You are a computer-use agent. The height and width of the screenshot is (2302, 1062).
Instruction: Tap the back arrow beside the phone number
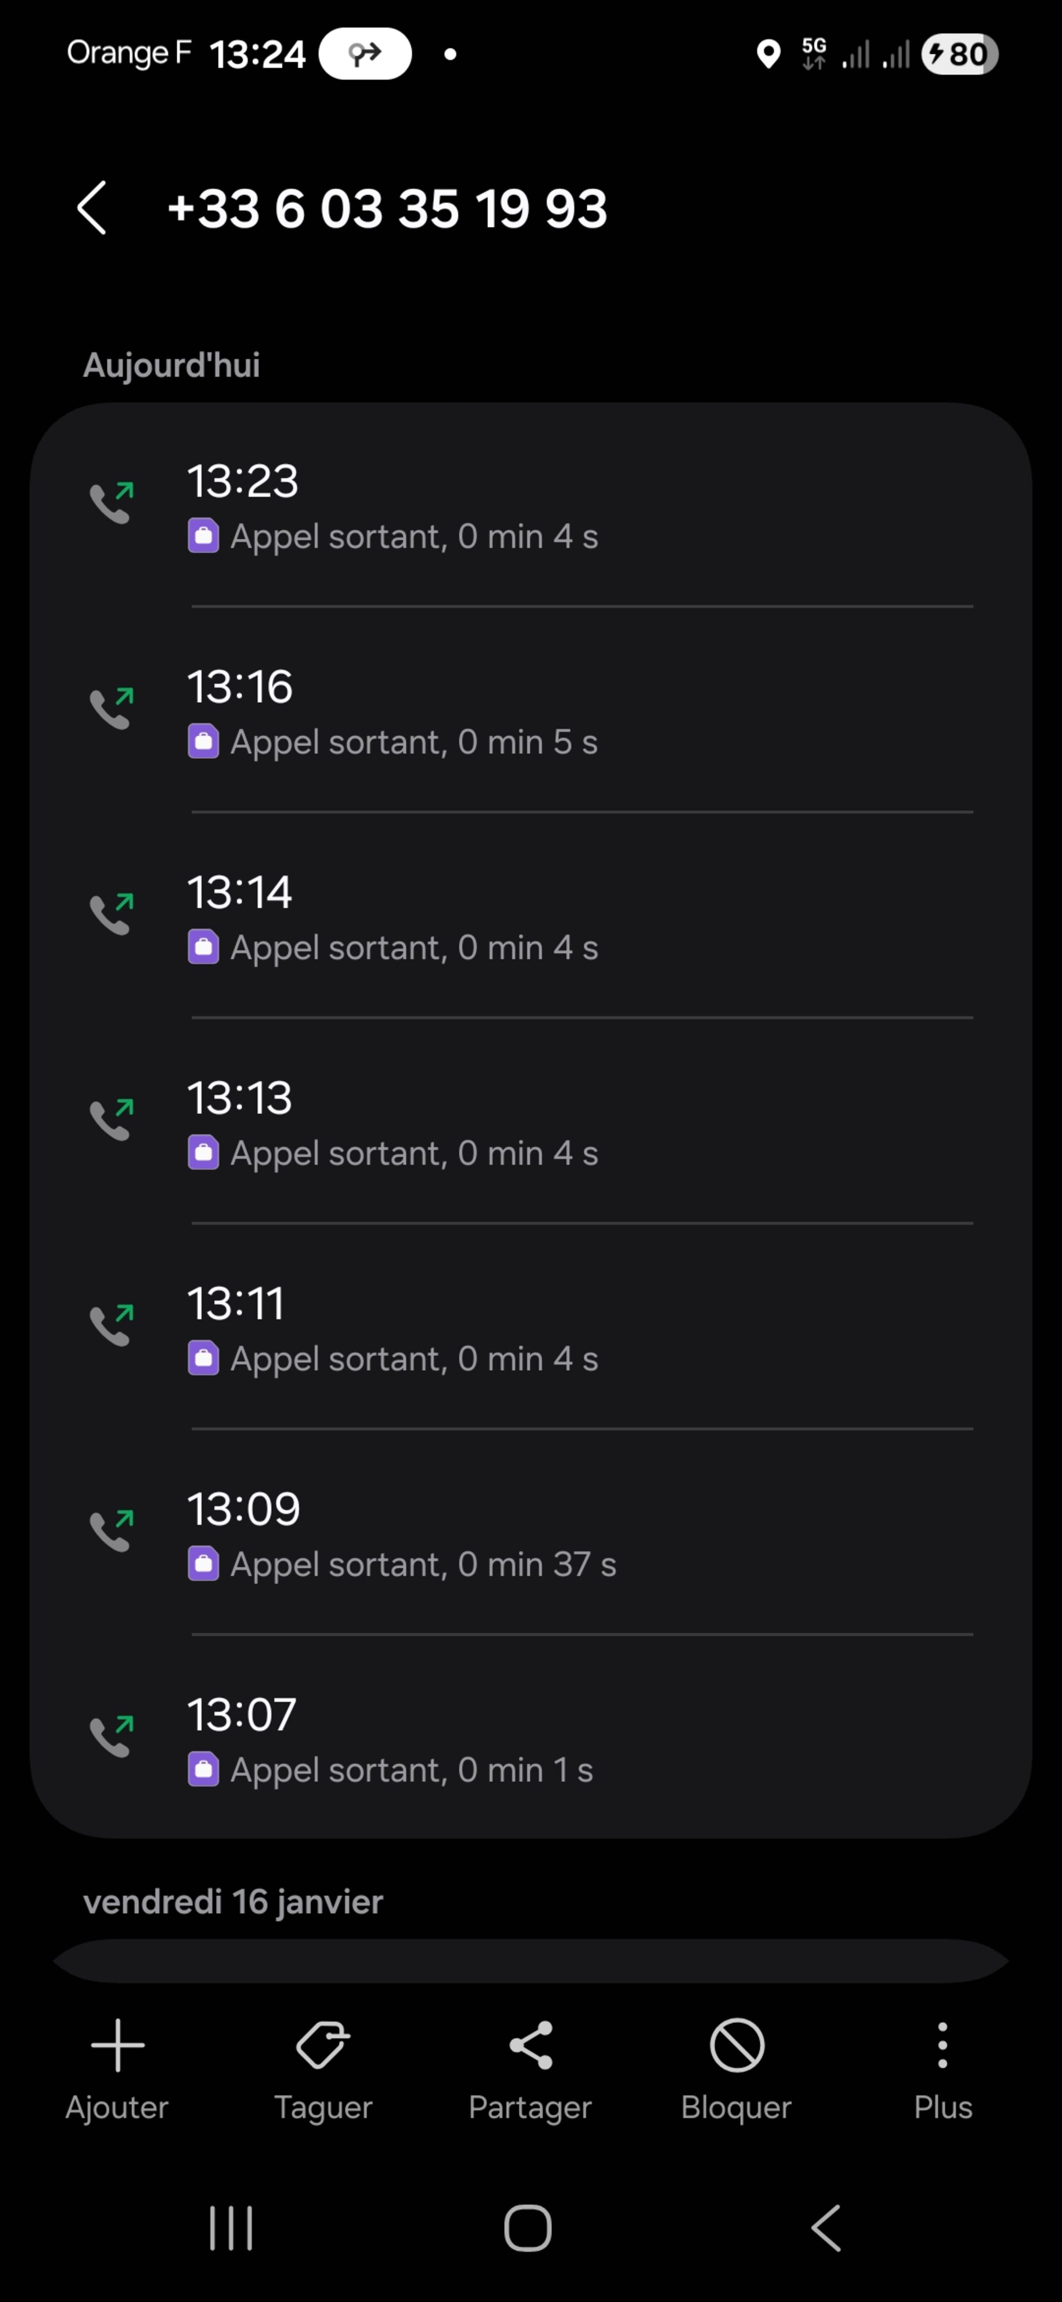[92, 208]
